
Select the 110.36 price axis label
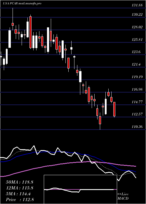tap(137, 127)
